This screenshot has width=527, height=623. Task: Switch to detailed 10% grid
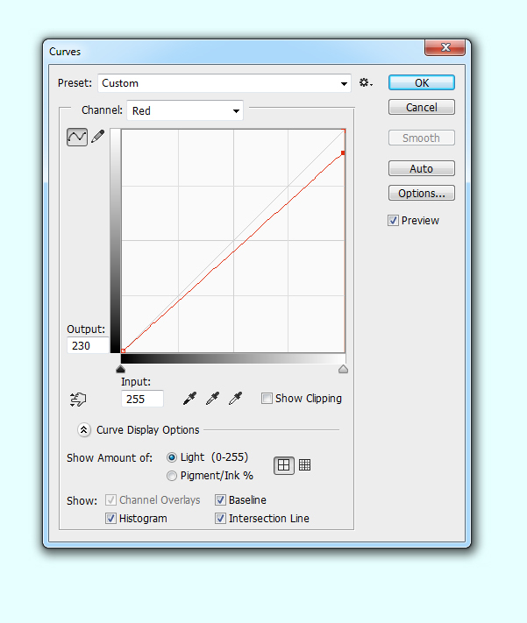tap(304, 464)
